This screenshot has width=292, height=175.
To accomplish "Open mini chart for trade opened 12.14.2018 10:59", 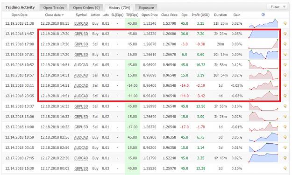I will coord(264,137).
